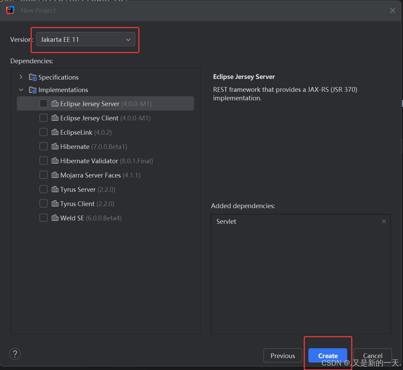Click the Tyrus Client library icon
The image size is (403, 370).
point(55,204)
